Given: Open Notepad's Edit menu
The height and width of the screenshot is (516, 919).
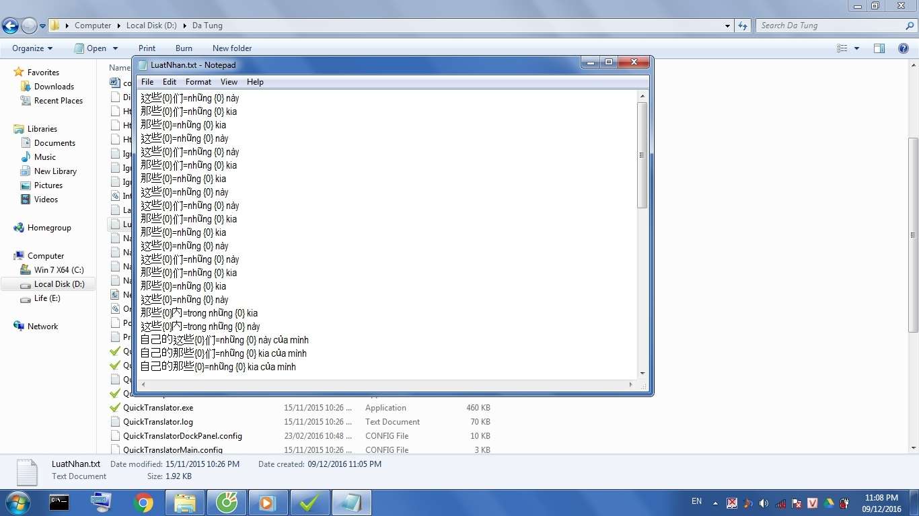Looking at the screenshot, I should (170, 82).
